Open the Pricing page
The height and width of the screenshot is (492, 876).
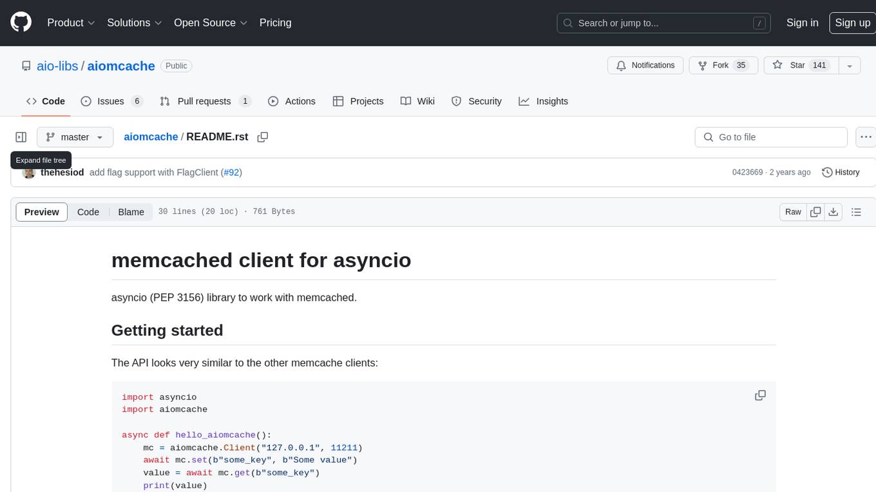click(x=275, y=23)
